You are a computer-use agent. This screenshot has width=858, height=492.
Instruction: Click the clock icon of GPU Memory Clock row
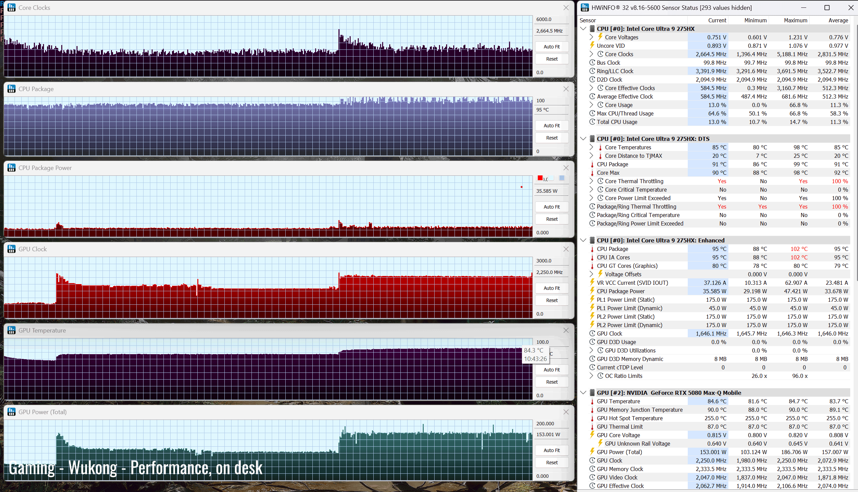(592, 469)
